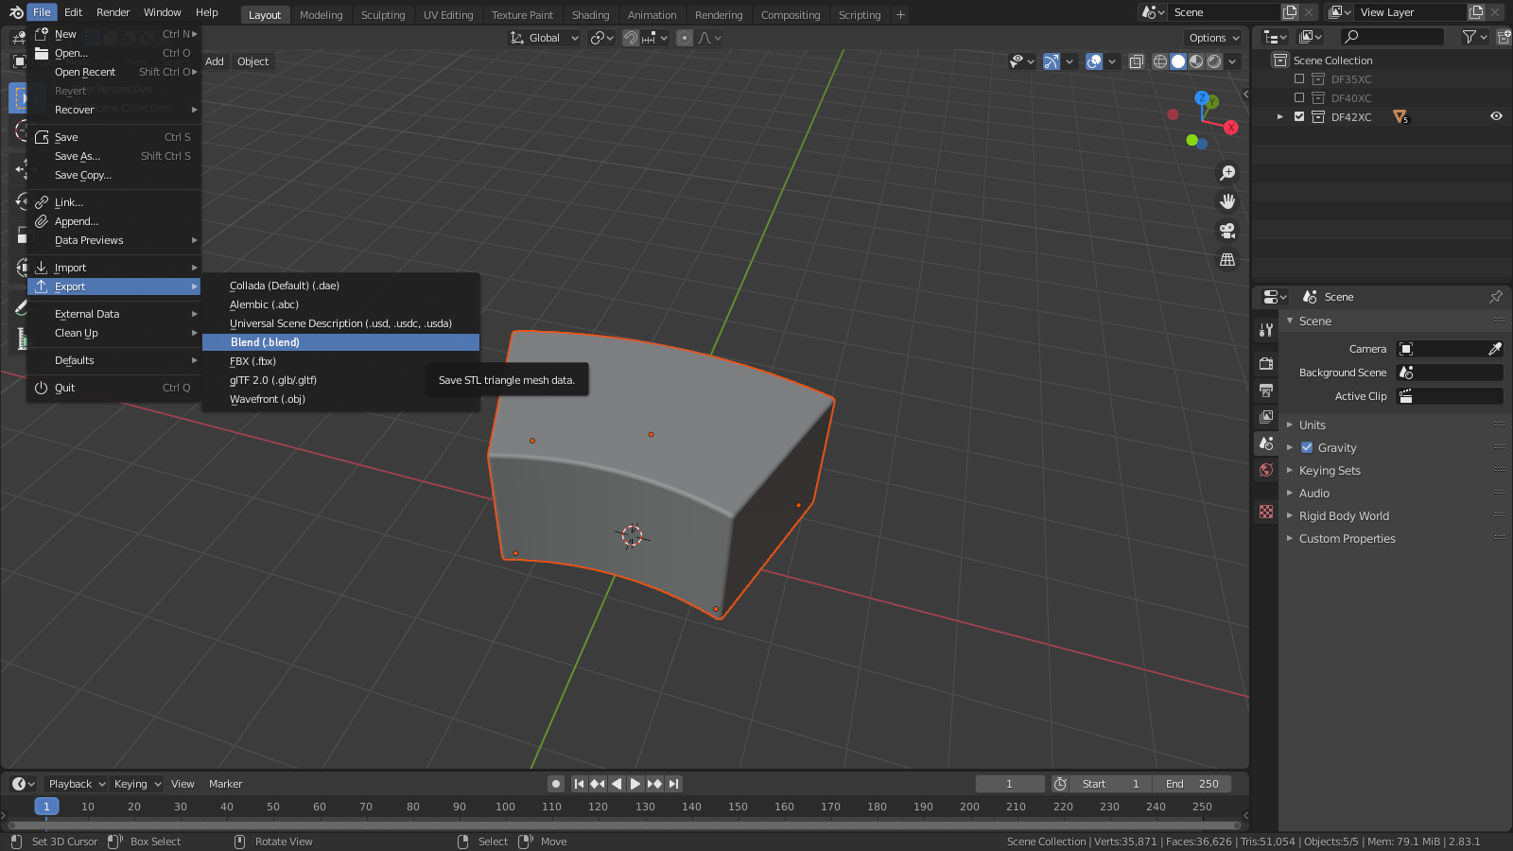Expand Rigid Body World panel
Screen dimensions: 1513x851
(x=1344, y=515)
